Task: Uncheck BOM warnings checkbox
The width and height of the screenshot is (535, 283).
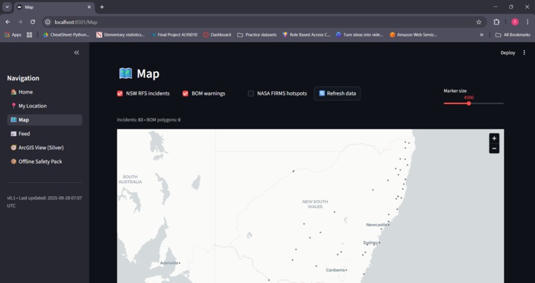Action: point(185,93)
